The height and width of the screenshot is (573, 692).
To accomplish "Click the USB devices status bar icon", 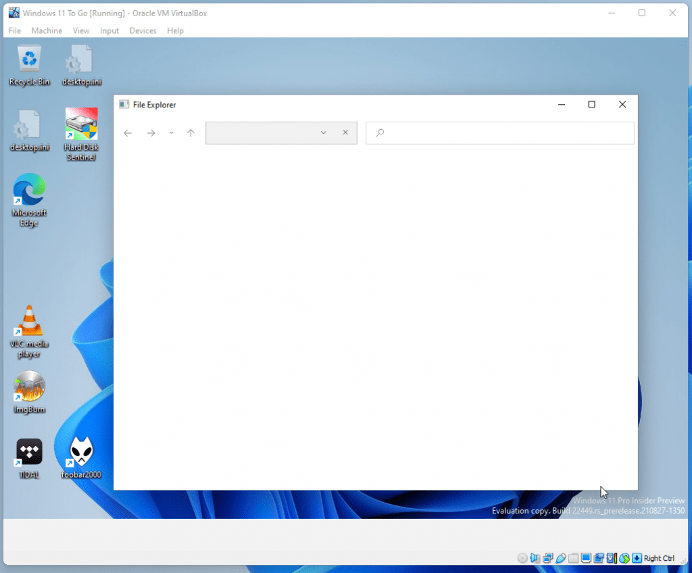I will [x=560, y=558].
